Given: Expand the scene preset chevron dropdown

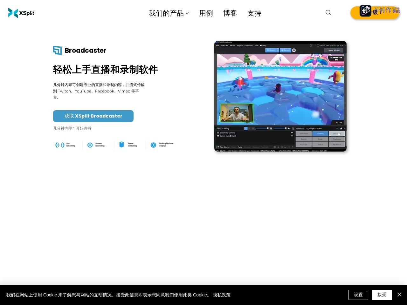Looking at the screenshot, I should pos(253,128).
